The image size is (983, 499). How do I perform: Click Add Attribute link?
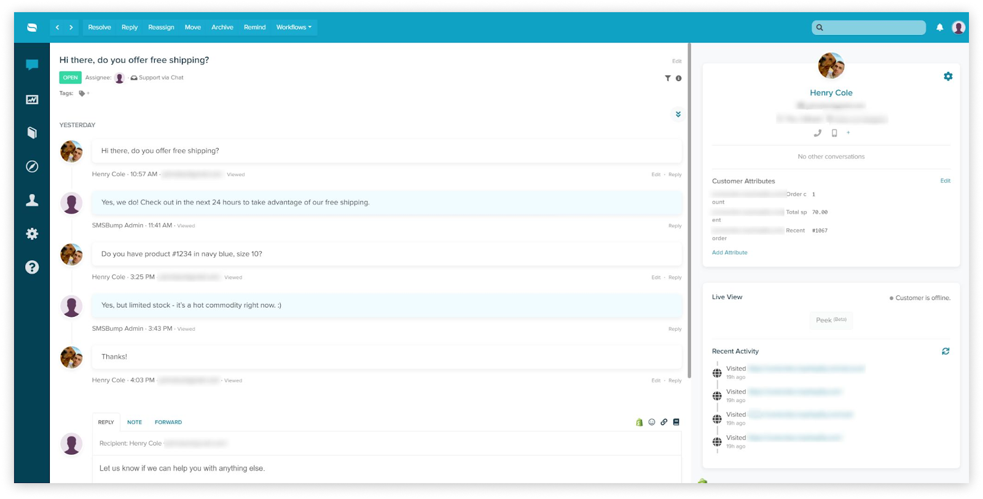[x=730, y=253]
